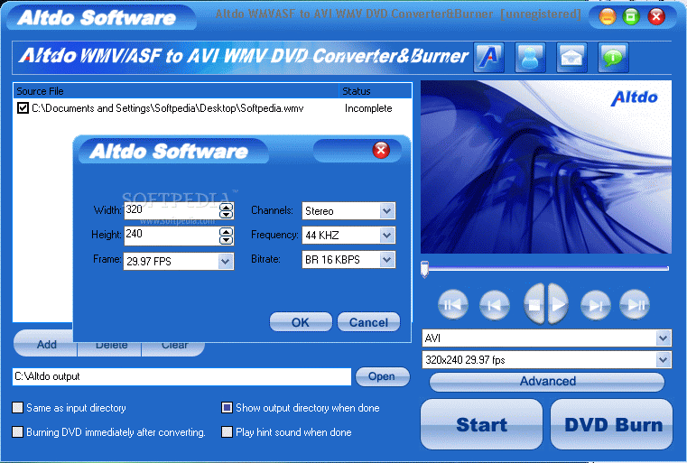Decrease Height value with down arrow

[x=226, y=239]
